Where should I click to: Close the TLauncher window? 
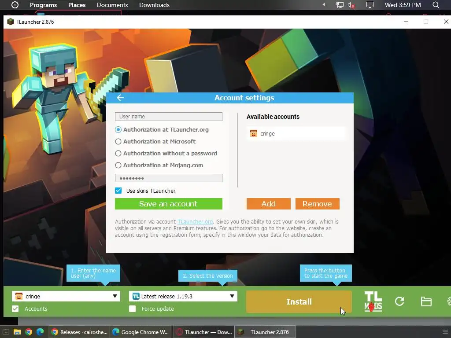point(446,22)
